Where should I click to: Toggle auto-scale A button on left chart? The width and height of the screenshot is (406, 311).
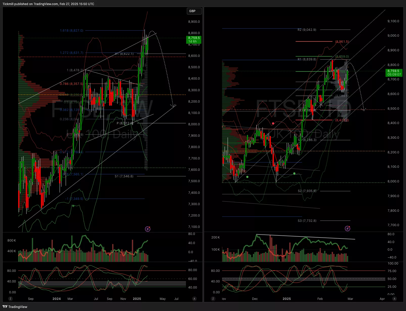pyautogui.click(x=194, y=299)
